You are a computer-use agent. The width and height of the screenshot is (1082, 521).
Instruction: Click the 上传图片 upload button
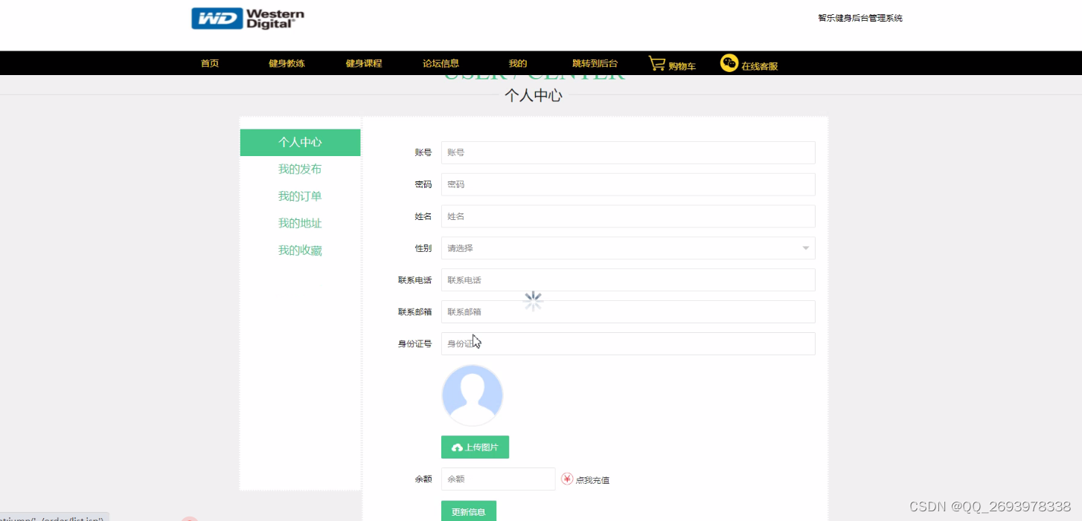(x=475, y=447)
